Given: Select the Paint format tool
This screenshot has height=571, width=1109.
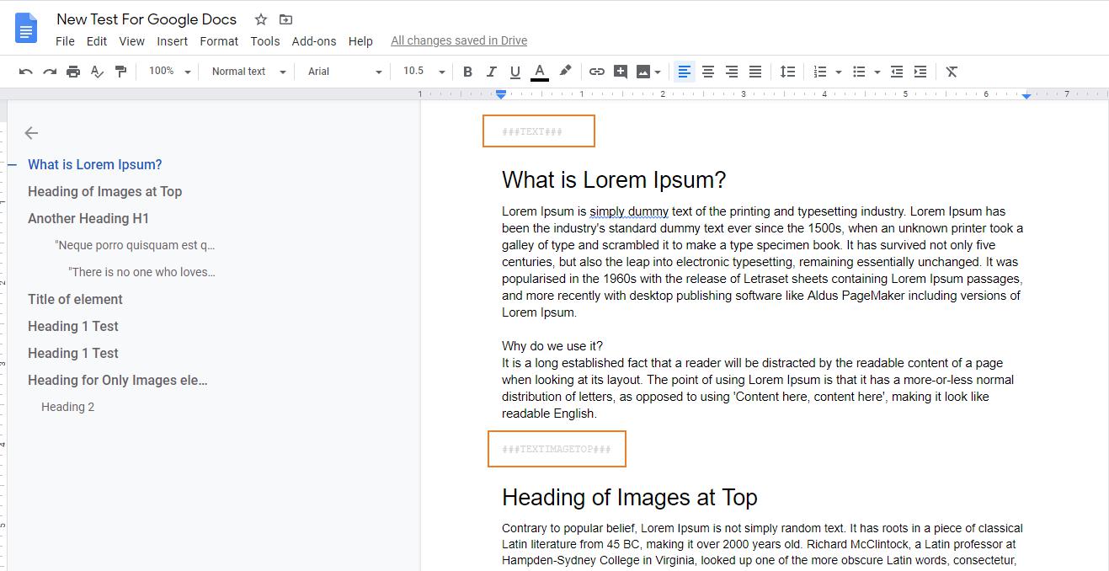Looking at the screenshot, I should pyautogui.click(x=120, y=72).
